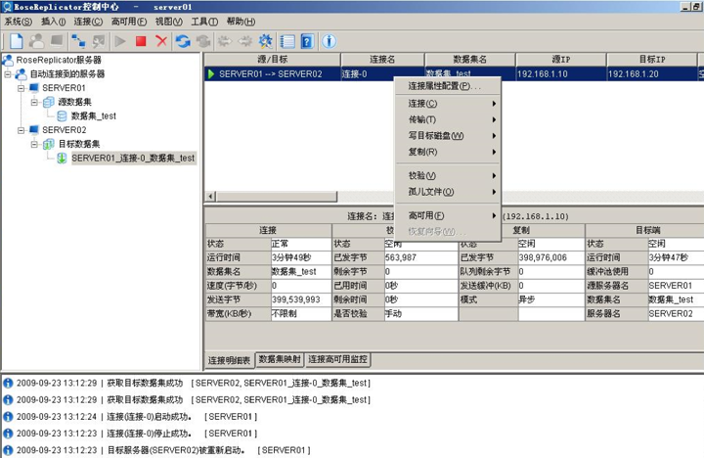Click the list view toolbar icon
The image size is (704, 458).
click(x=286, y=41)
